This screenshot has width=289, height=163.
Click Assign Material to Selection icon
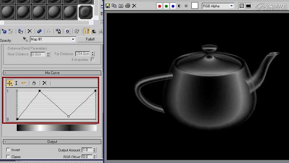[x=20, y=31]
